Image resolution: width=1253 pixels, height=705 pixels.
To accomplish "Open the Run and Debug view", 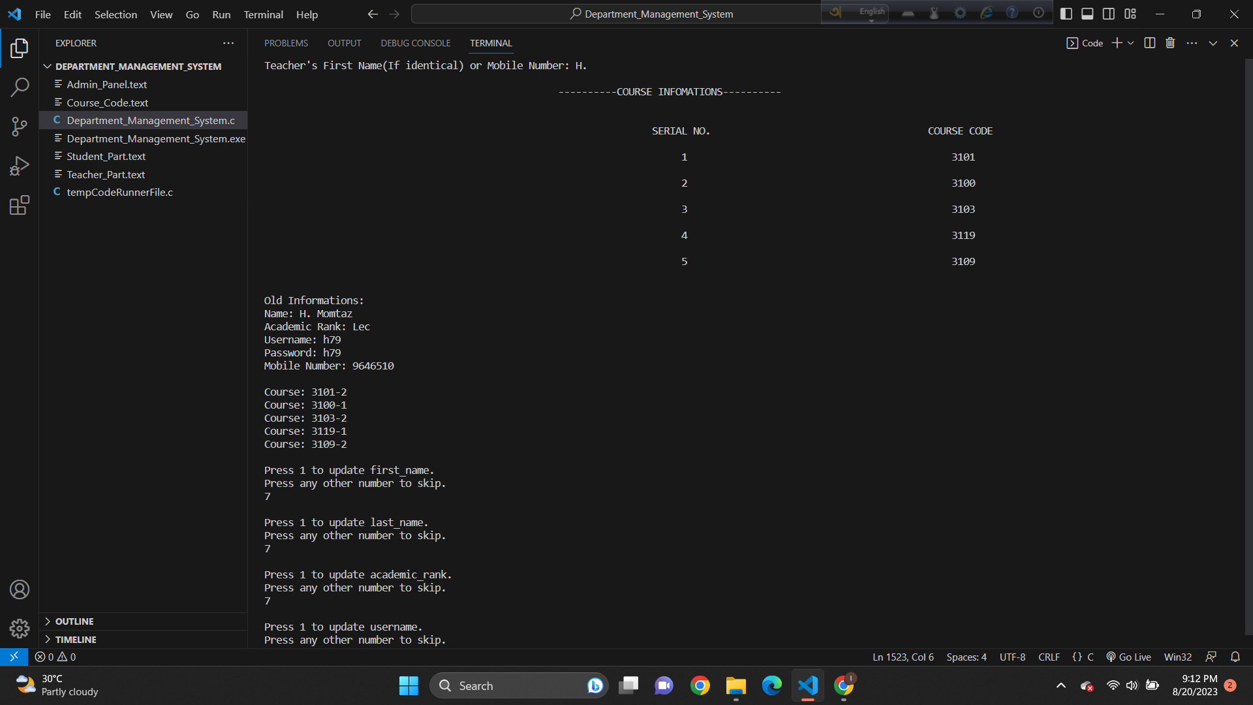I will pyautogui.click(x=20, y=165).
